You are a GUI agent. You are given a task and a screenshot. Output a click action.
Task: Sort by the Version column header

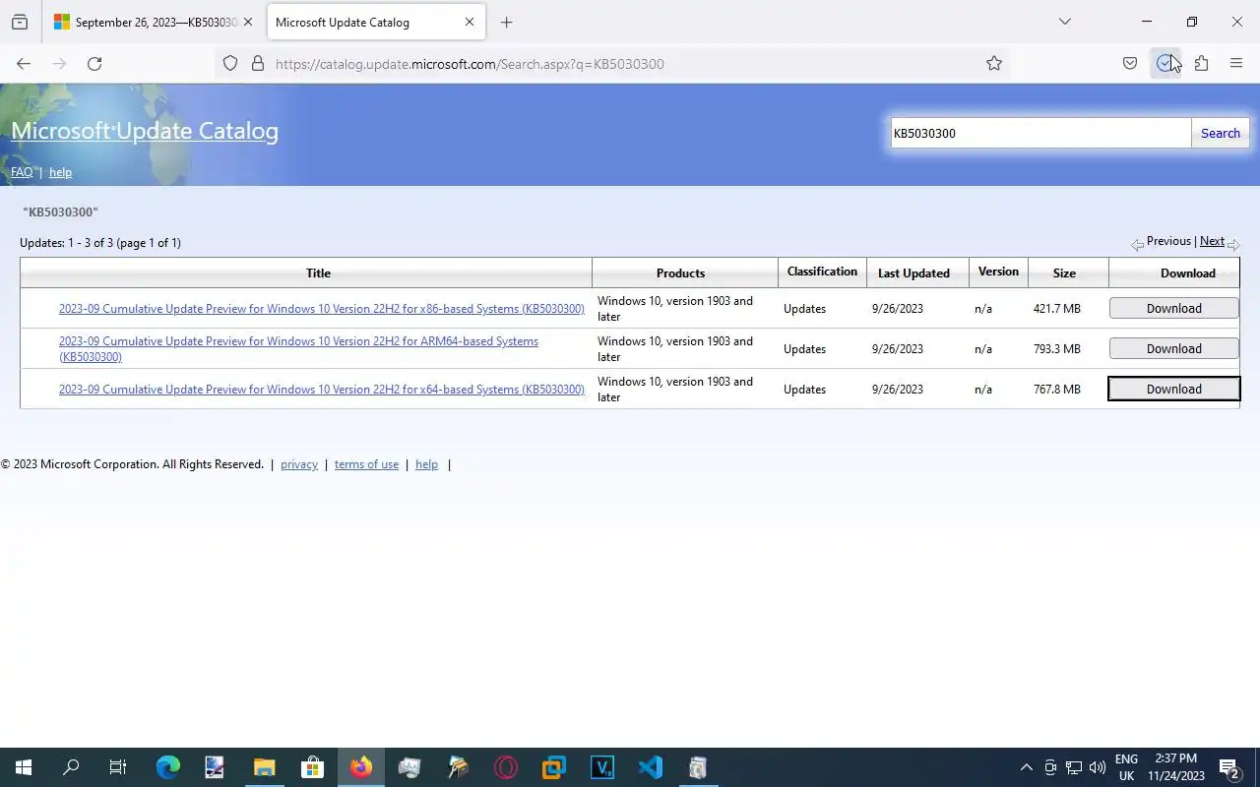[x=998, y=272]
